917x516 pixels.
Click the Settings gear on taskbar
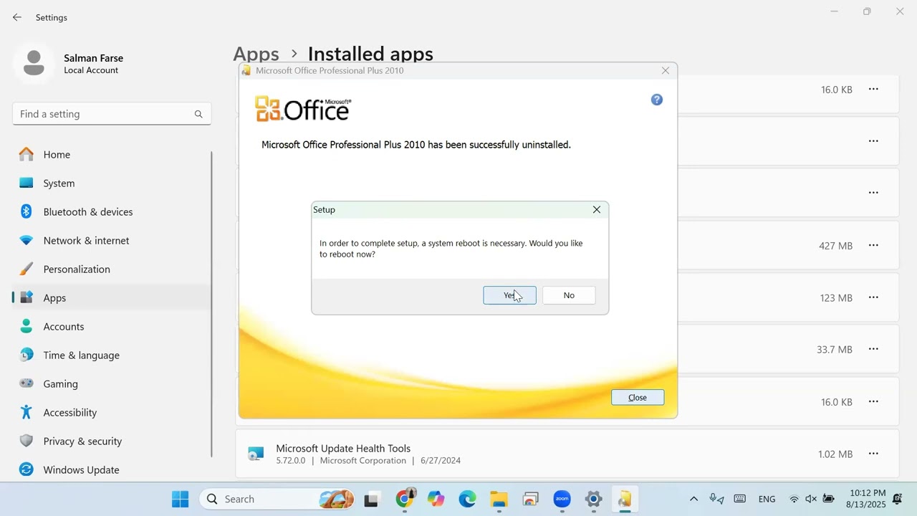coord(594,499)
